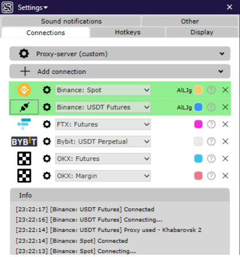This screenshot has width=240, height=257.
Task: Open help for FTX Futures connection
Action: click(211, 124)
